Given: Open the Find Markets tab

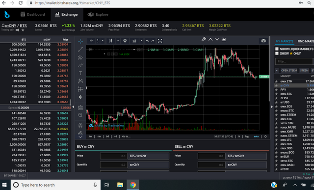Looking at the screenshot, I should (x=306, y=41).
